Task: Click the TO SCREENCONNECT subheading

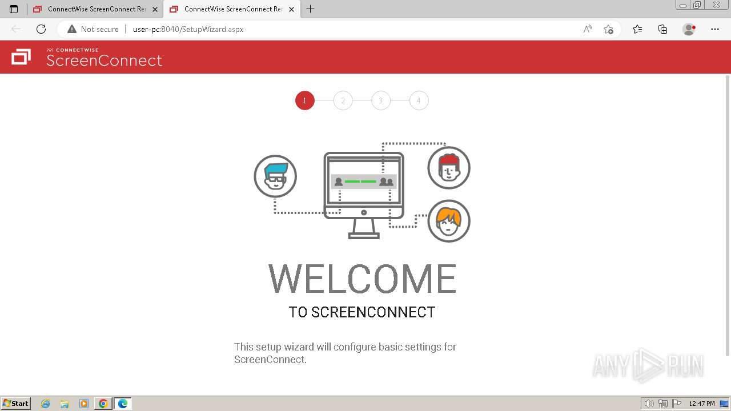Action: [362, 312]
